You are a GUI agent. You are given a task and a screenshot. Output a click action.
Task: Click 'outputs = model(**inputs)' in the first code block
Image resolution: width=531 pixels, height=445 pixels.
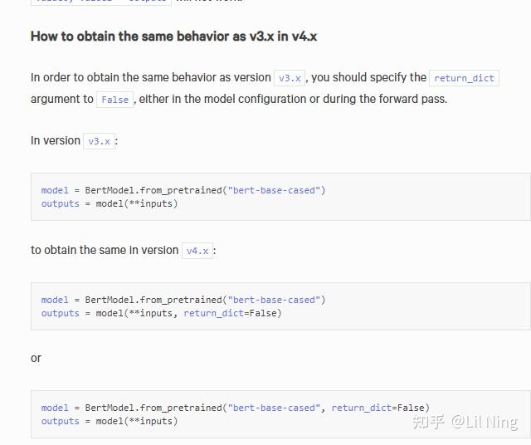[x=110, y=203]
